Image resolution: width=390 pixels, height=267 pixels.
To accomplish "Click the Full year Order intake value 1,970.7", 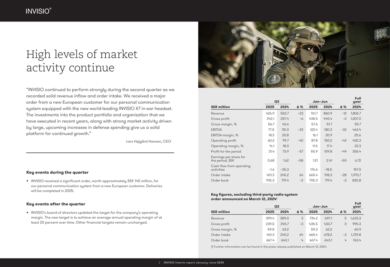I will 356,175.
